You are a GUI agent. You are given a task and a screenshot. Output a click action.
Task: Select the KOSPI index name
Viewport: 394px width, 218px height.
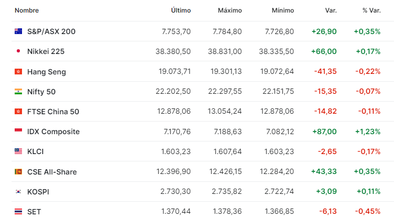38,192
